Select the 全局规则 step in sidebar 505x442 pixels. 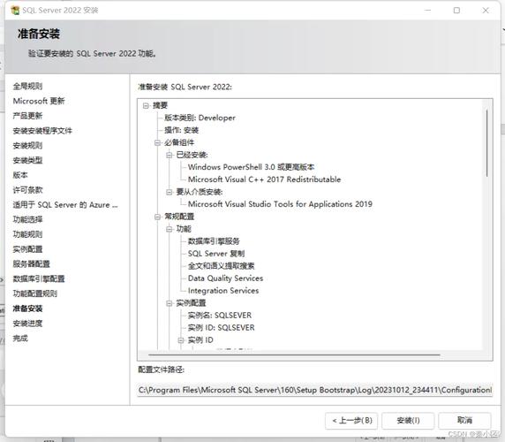tap(27, 86)
